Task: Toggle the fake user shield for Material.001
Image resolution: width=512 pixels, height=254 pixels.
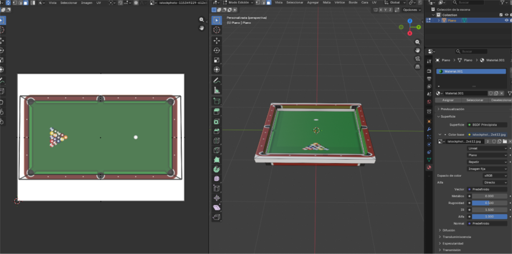Action: click(x=492, y=93)
